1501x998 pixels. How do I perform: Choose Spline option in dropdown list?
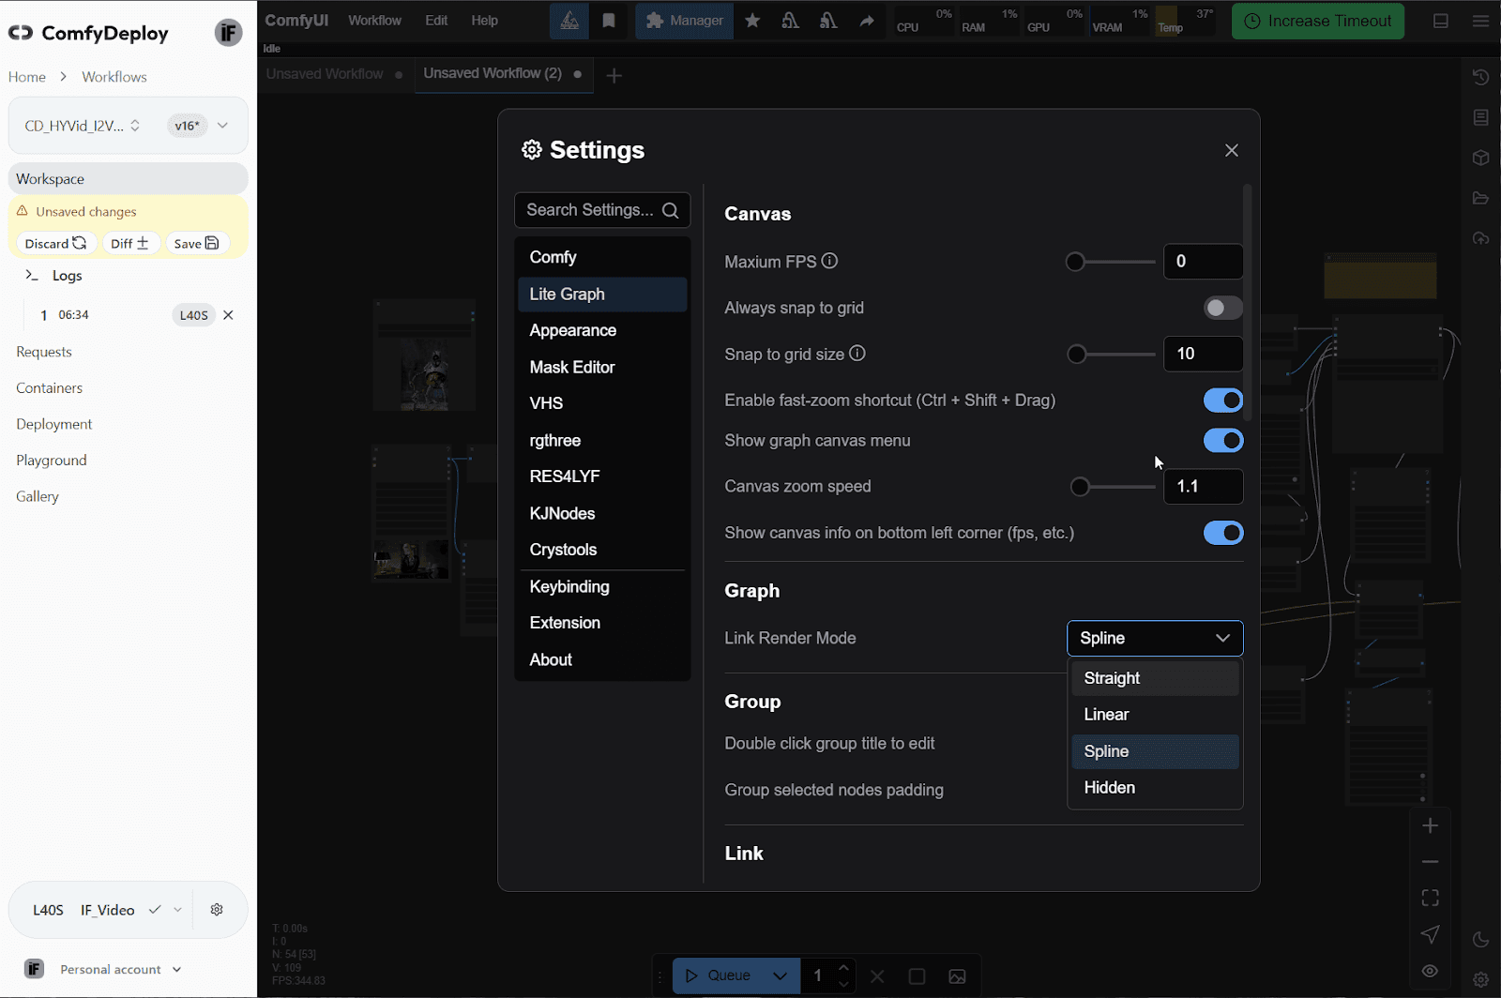(x=1155, y=751)
